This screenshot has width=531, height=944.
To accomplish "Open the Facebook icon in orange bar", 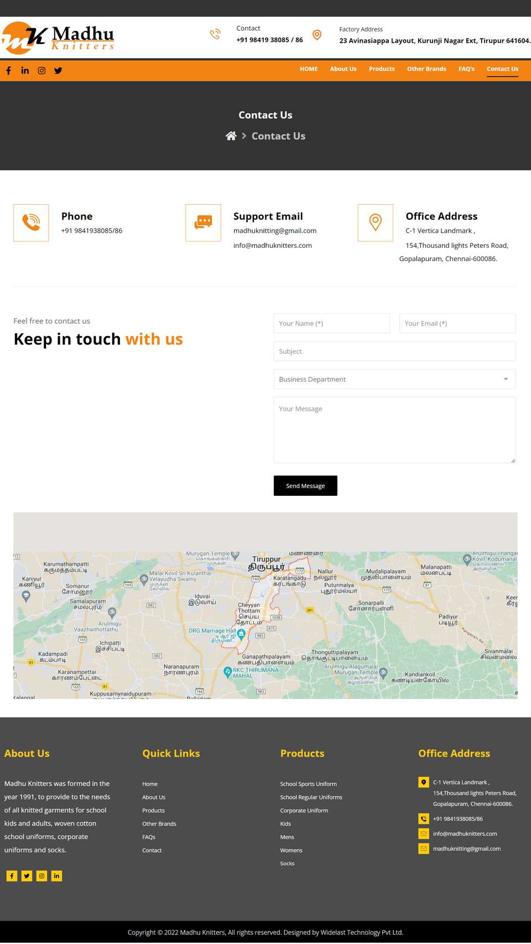I will (x=8, y=70).
